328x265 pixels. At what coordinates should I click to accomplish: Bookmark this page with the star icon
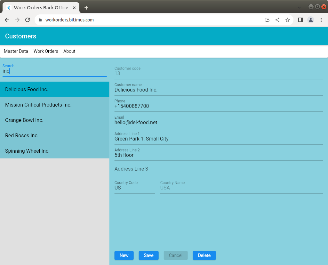tap(288, 20)
